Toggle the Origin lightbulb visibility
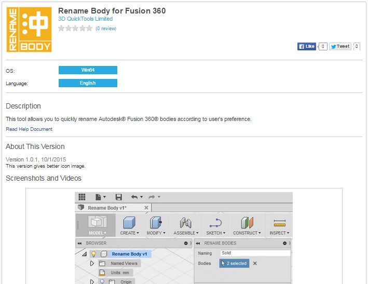This screenshot has width=368, height=284. pyautogui.click(x=102, y=281)
